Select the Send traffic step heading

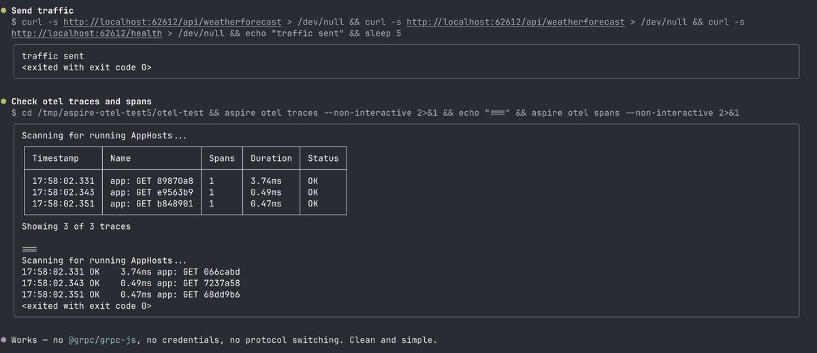(x=43, y=12)
